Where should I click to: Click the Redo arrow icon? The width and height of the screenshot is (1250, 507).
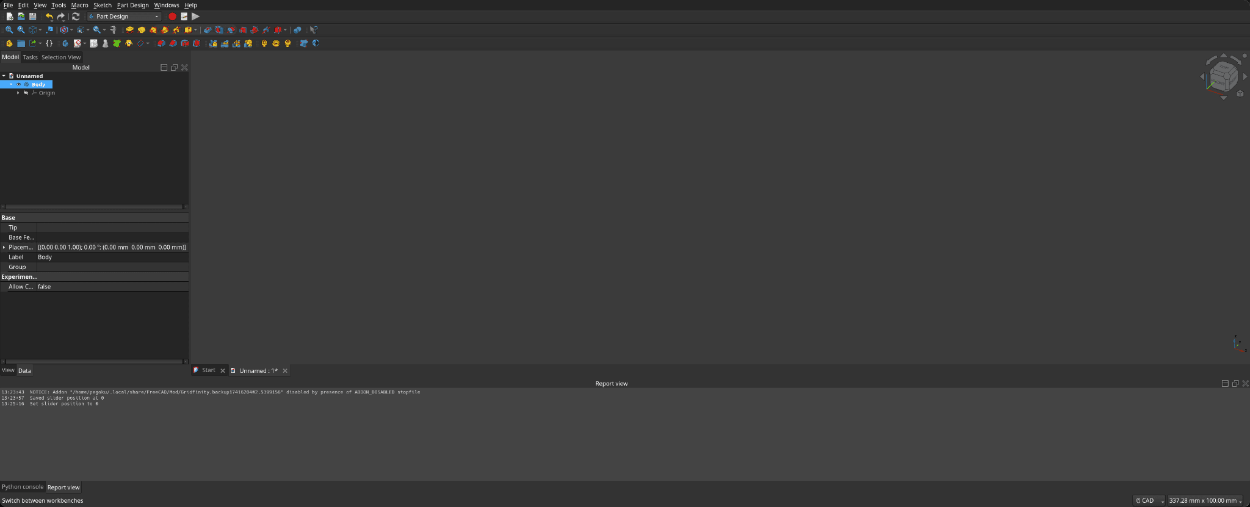pos(60,16)
